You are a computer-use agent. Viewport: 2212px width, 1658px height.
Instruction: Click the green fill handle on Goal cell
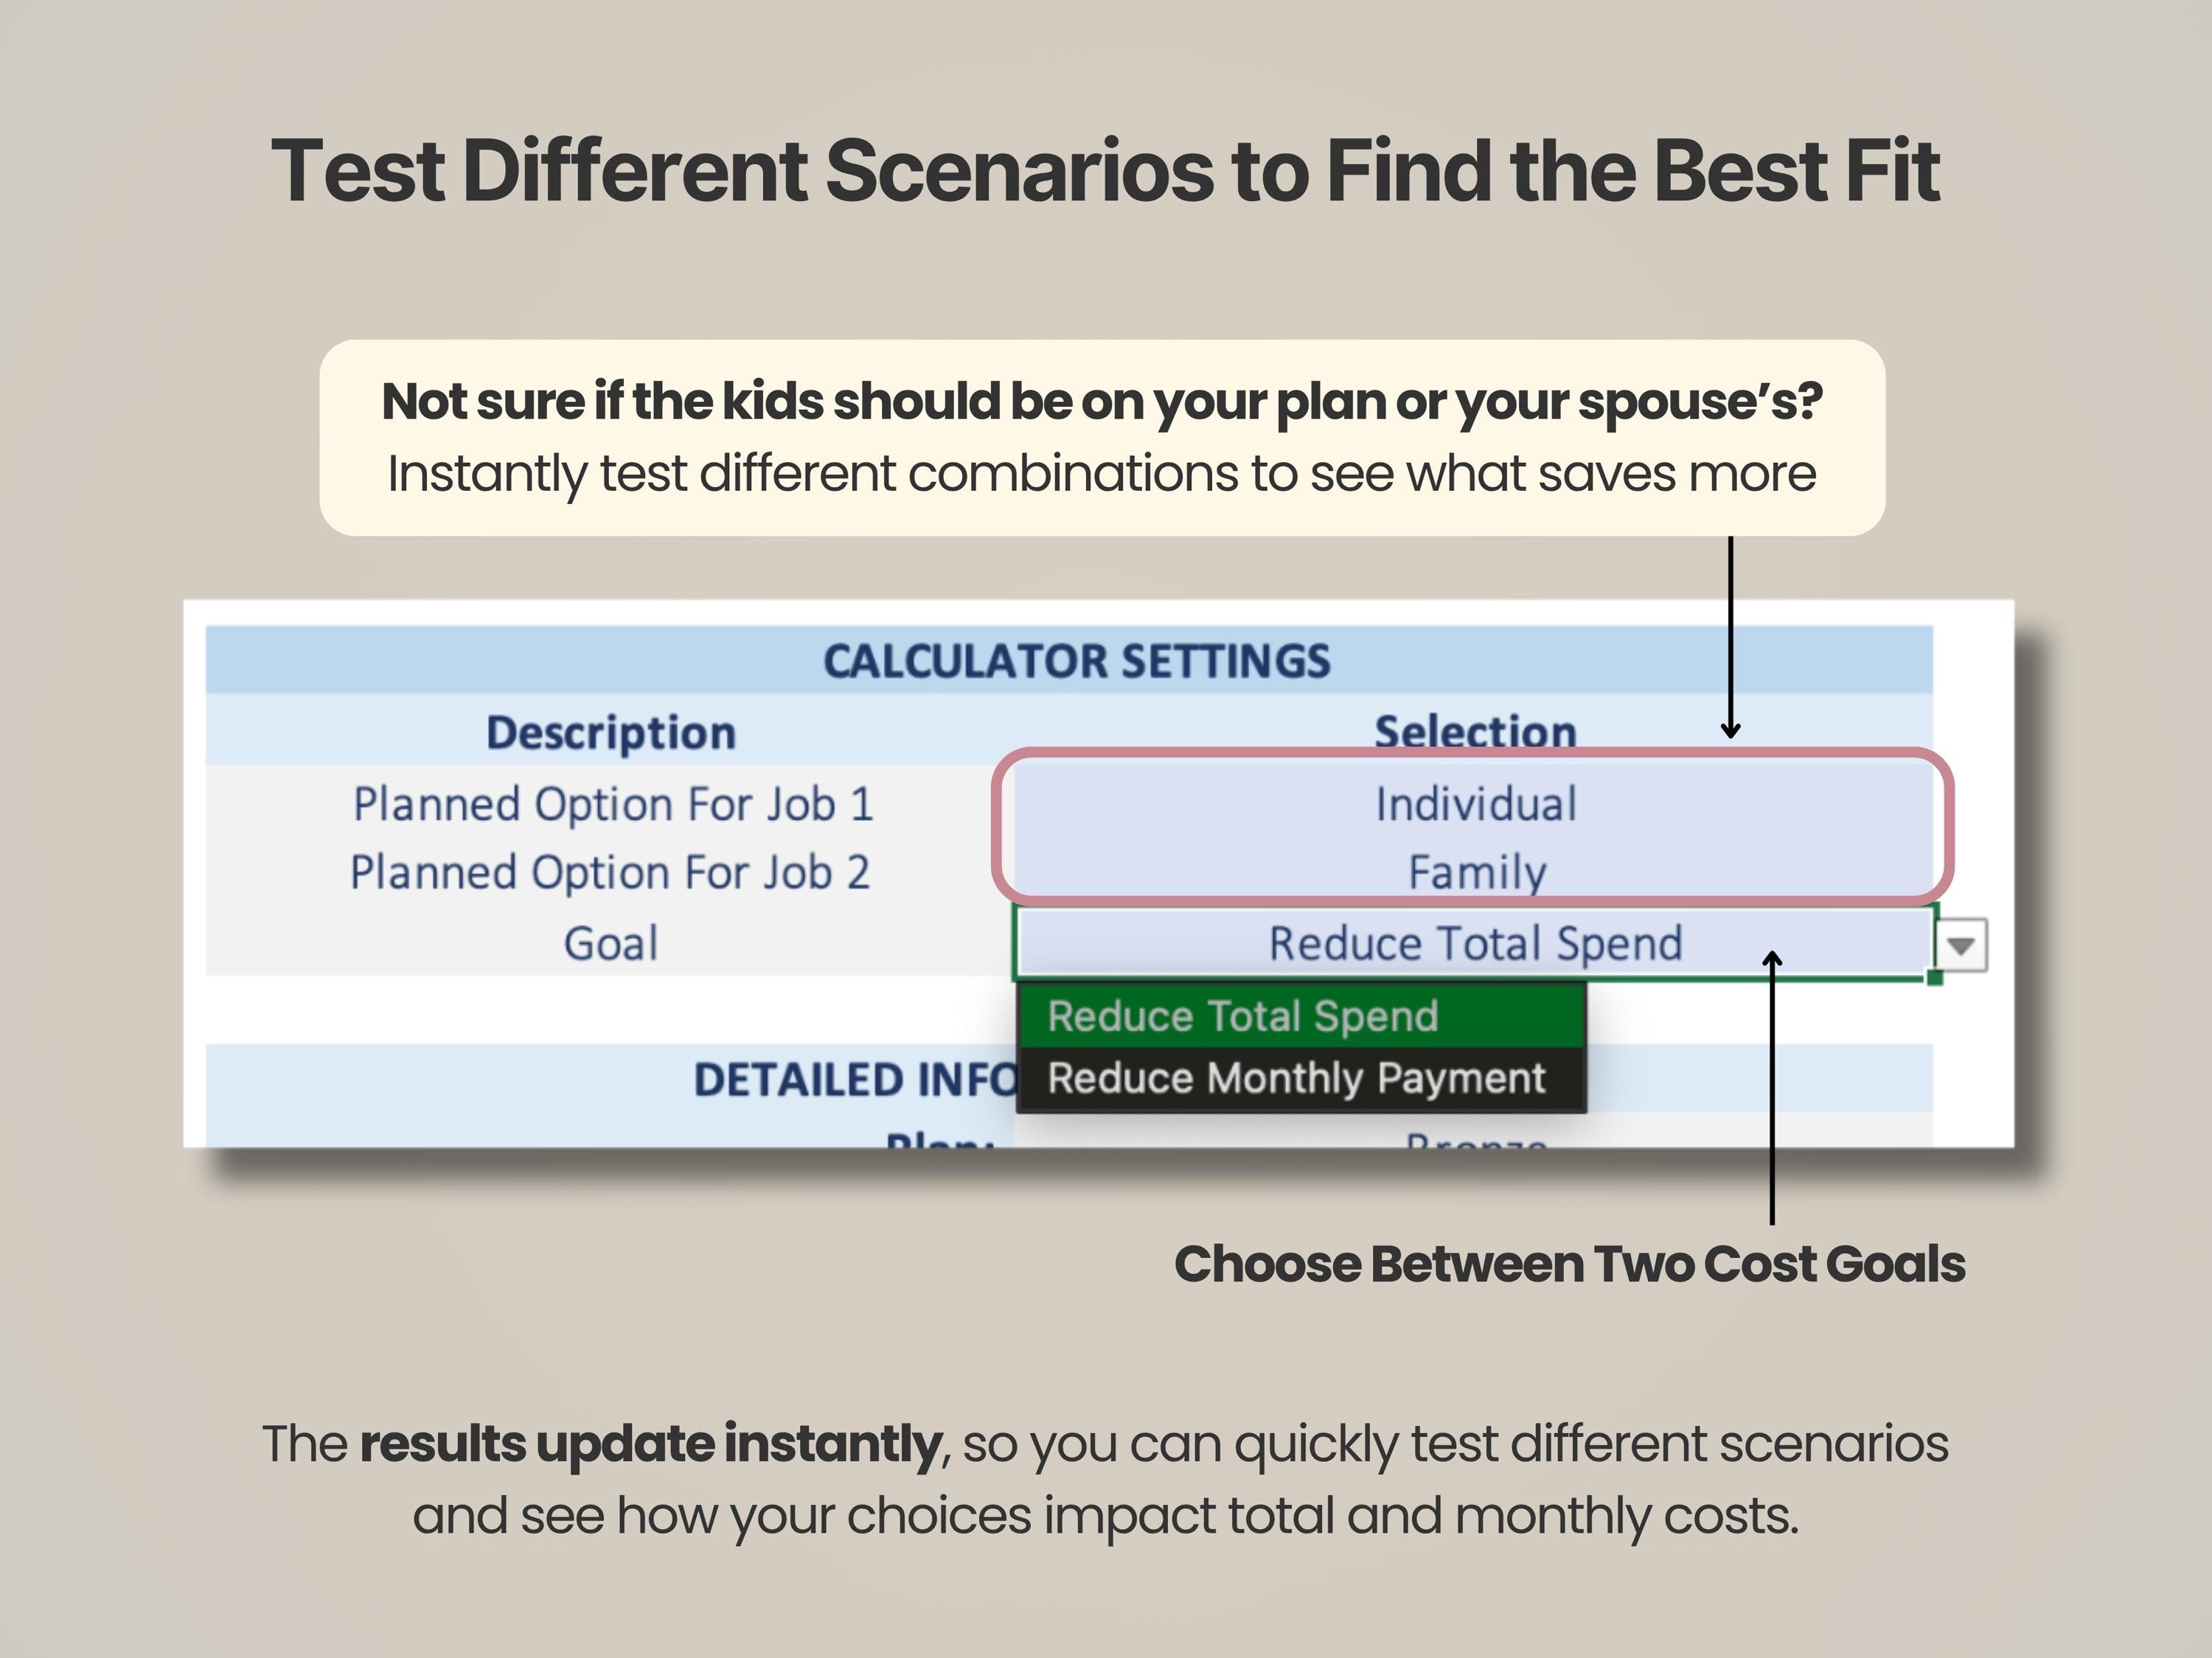(1934, 979)
